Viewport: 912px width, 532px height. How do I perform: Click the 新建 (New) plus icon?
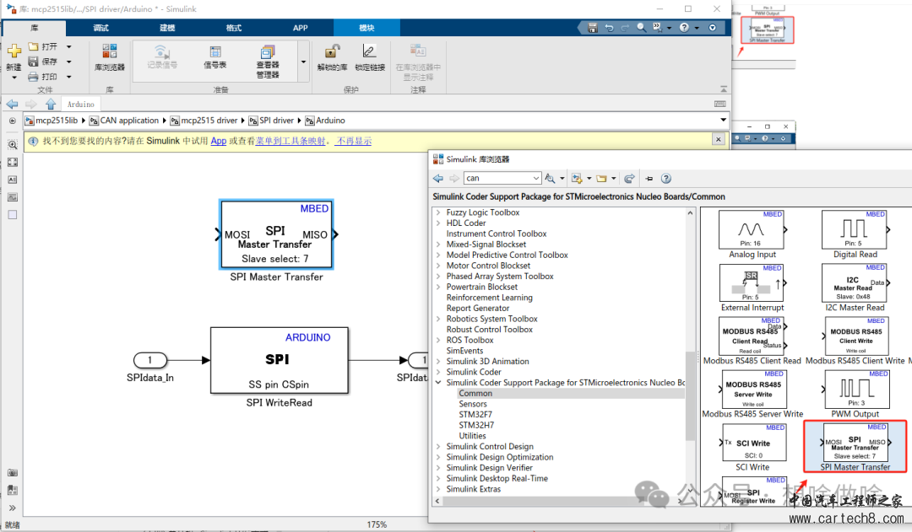point(14,51)
